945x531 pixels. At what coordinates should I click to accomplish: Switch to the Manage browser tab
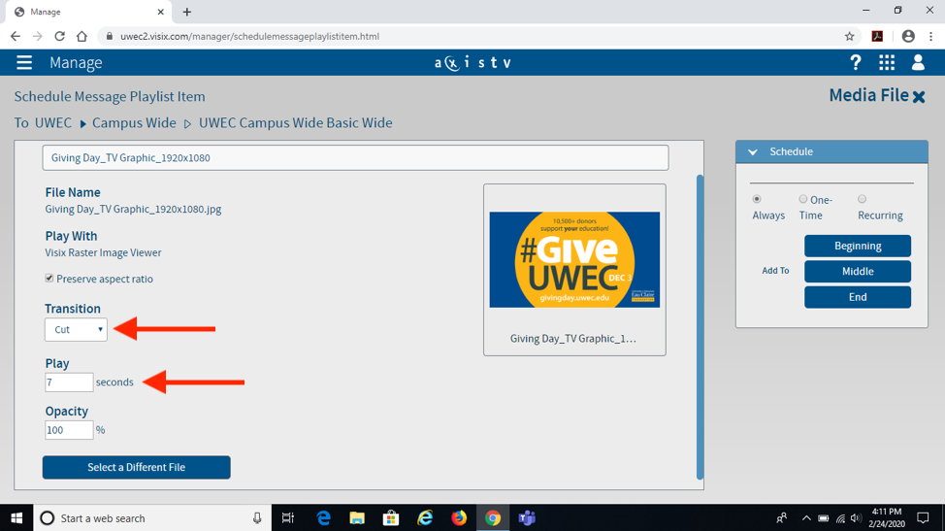86,12
